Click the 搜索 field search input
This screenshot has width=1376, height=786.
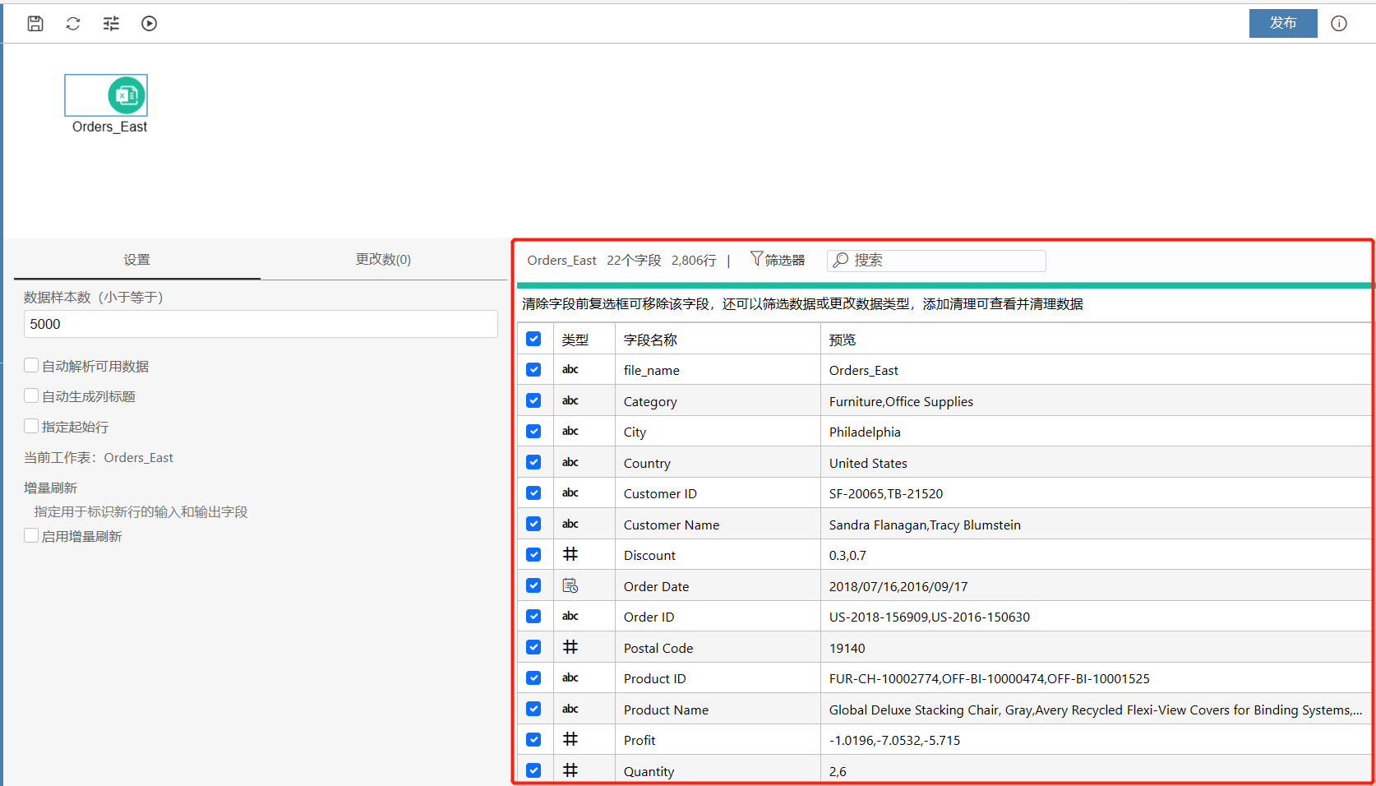click(936, 261)
